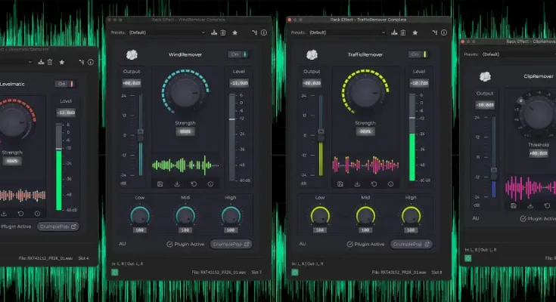Delete preset in WindRemover window

pos(224,32)
